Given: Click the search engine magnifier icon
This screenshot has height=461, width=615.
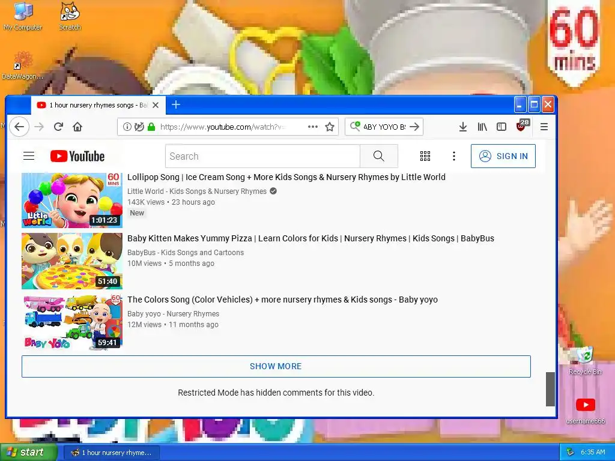Looking at the screenshot, I should (355, 126).
